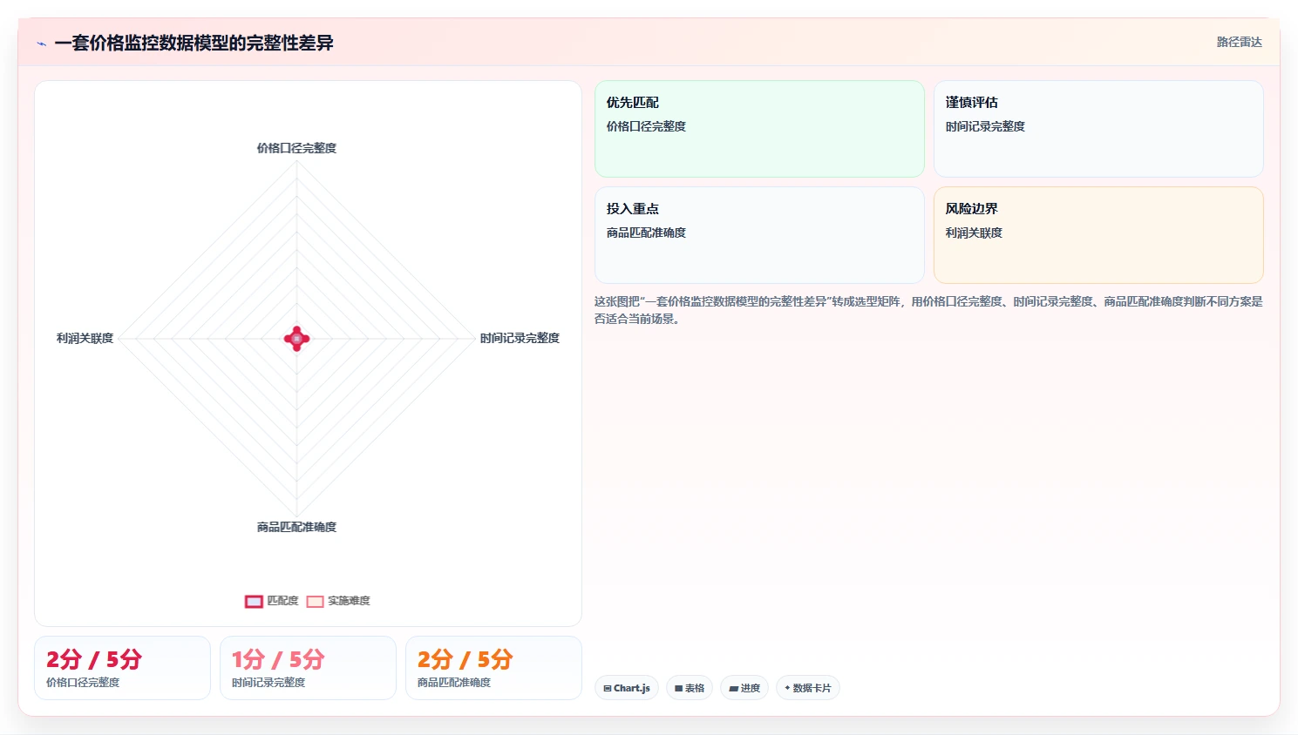Click 时间记录完整度 text in 谨慎评估 card
1298x735 pixels.
[x=985, y=126]
